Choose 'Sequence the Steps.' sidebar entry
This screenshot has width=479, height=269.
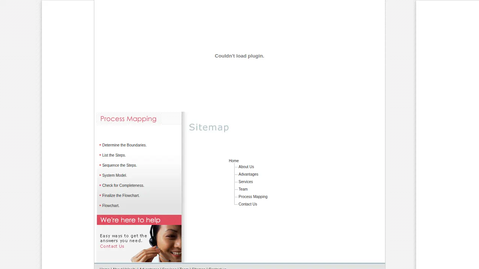tap(119, 165)
